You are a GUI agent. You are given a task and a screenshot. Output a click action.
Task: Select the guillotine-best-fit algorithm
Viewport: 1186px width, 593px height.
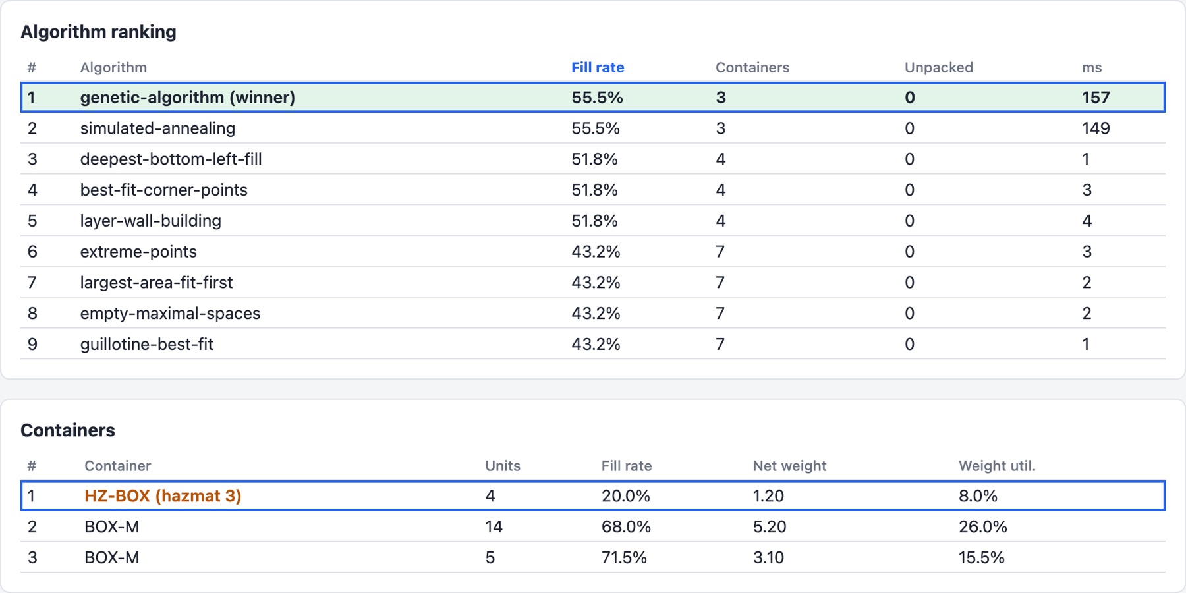tap(593, 344)
